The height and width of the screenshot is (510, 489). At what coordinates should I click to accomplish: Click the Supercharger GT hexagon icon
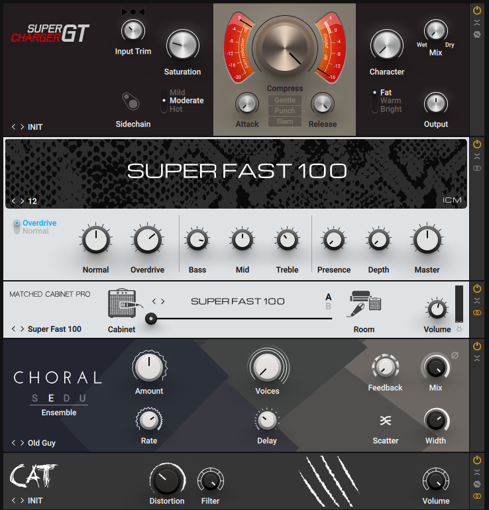click(477, 34)
